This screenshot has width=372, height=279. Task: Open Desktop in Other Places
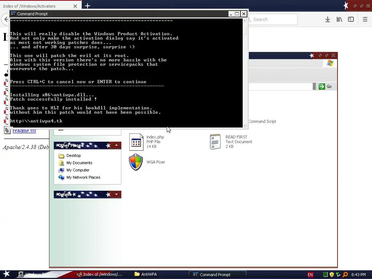(73, 155)
